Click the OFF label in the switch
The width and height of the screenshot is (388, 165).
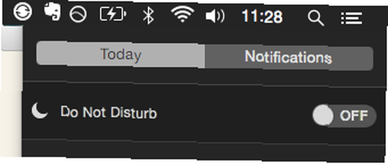354,116
